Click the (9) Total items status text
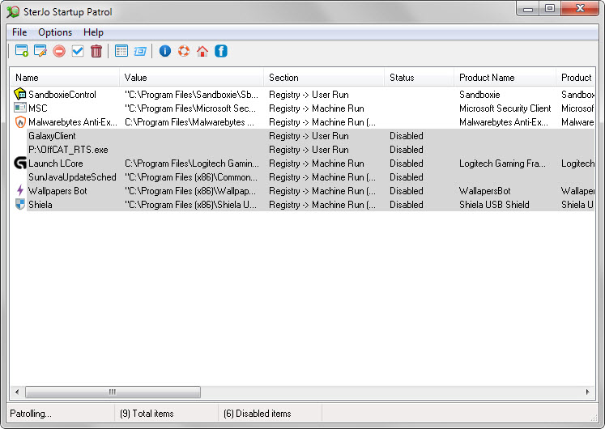 click(147, 414)
